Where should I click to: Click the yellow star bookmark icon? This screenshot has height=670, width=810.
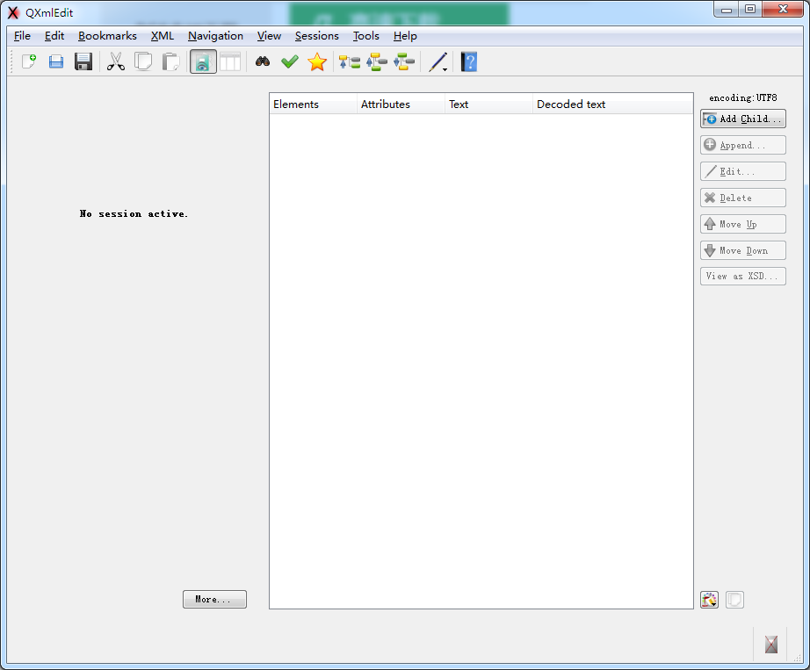click(317, 62)
